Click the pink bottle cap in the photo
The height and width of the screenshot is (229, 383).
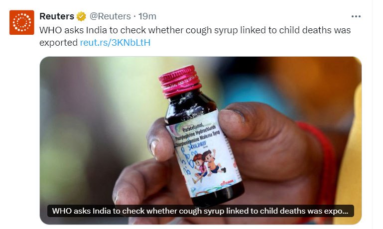click(180, 81)
